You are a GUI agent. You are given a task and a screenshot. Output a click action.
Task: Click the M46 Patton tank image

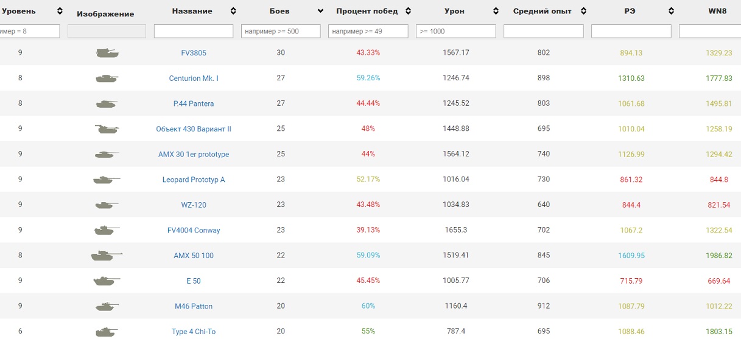tap(107, 306)
